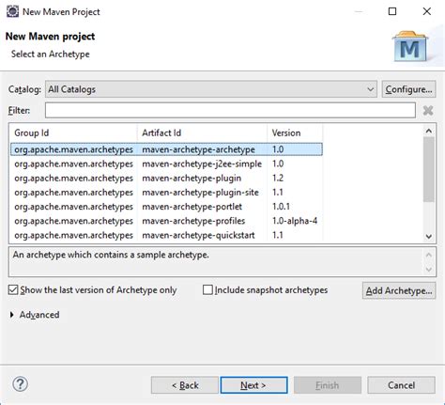Maximize the New Maven Project window
The height and width of the screenshot is (405, 445).
point(392,11)
